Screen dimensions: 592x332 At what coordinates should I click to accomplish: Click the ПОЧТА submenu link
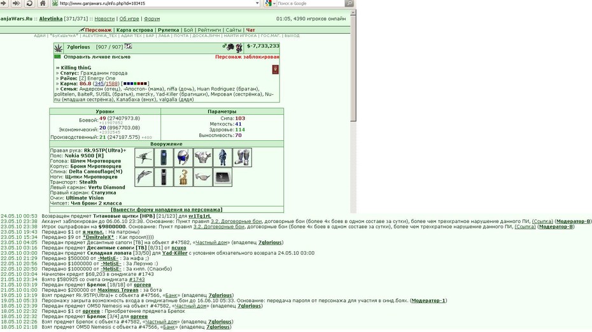pos(181,36)
